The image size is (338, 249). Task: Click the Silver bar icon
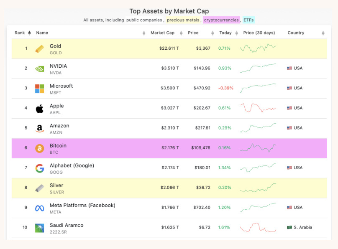pyautogui.click(x=39, y=188)
